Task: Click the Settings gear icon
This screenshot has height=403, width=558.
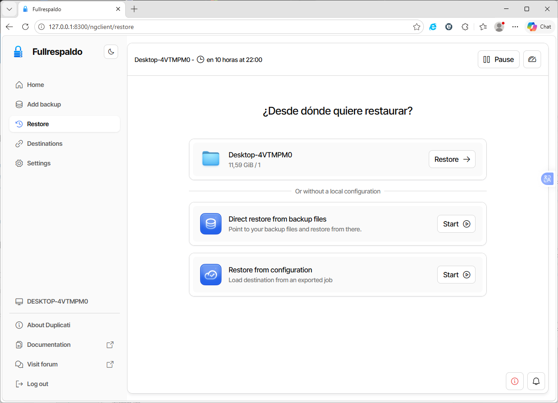Action: pos(19,163)
